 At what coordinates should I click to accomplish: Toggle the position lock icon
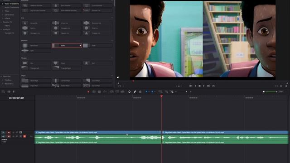(140, 91)
